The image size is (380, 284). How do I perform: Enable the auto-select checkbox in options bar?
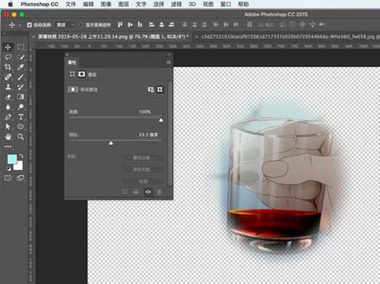30,24
